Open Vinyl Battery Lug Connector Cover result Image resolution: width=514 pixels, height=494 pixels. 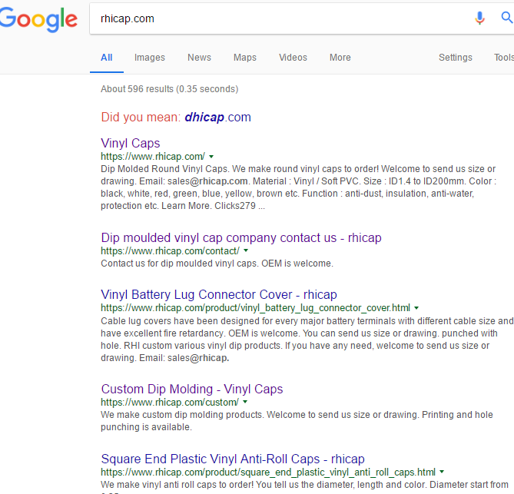point(219,294)
